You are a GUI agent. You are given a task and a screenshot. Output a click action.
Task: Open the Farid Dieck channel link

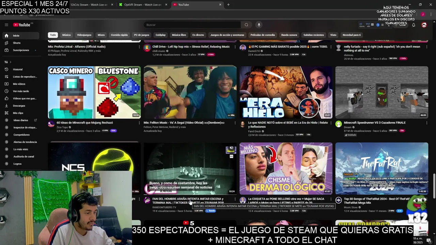click(x=254, y=131)
